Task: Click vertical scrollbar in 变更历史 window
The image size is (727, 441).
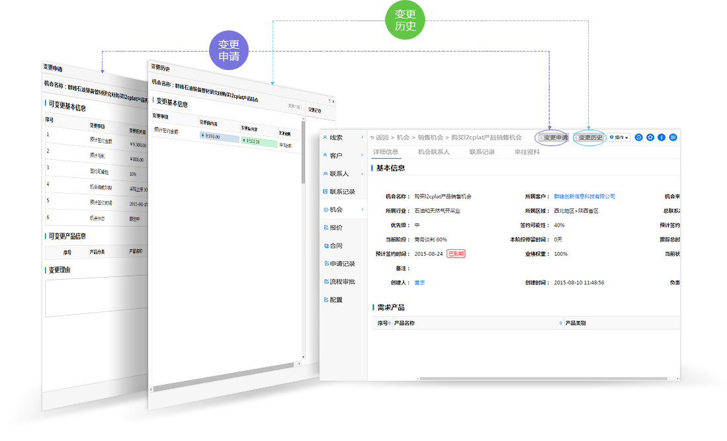Action: tap(303, 153)
